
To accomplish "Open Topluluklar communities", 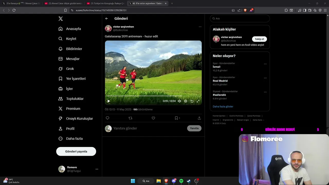I will coord(71,99).
